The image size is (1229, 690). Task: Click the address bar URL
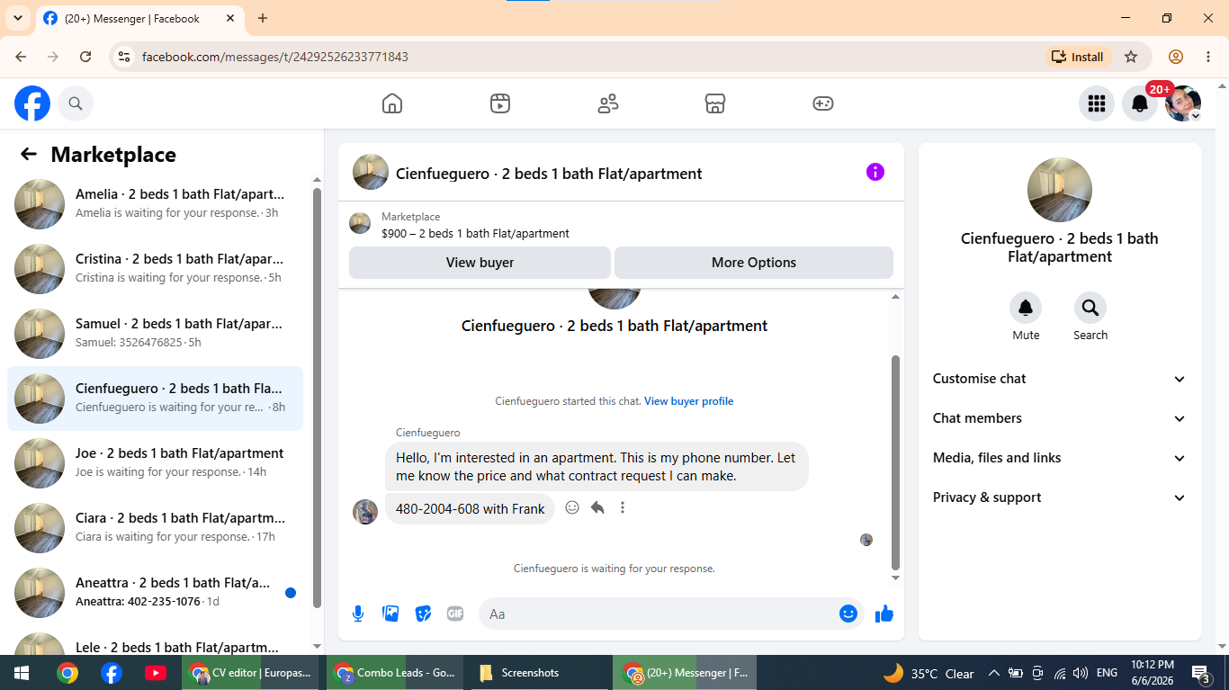[x=275, y=57]
